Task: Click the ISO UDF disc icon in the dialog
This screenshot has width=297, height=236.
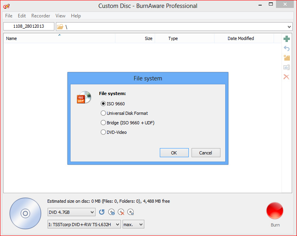Action: tap(84, 97)
